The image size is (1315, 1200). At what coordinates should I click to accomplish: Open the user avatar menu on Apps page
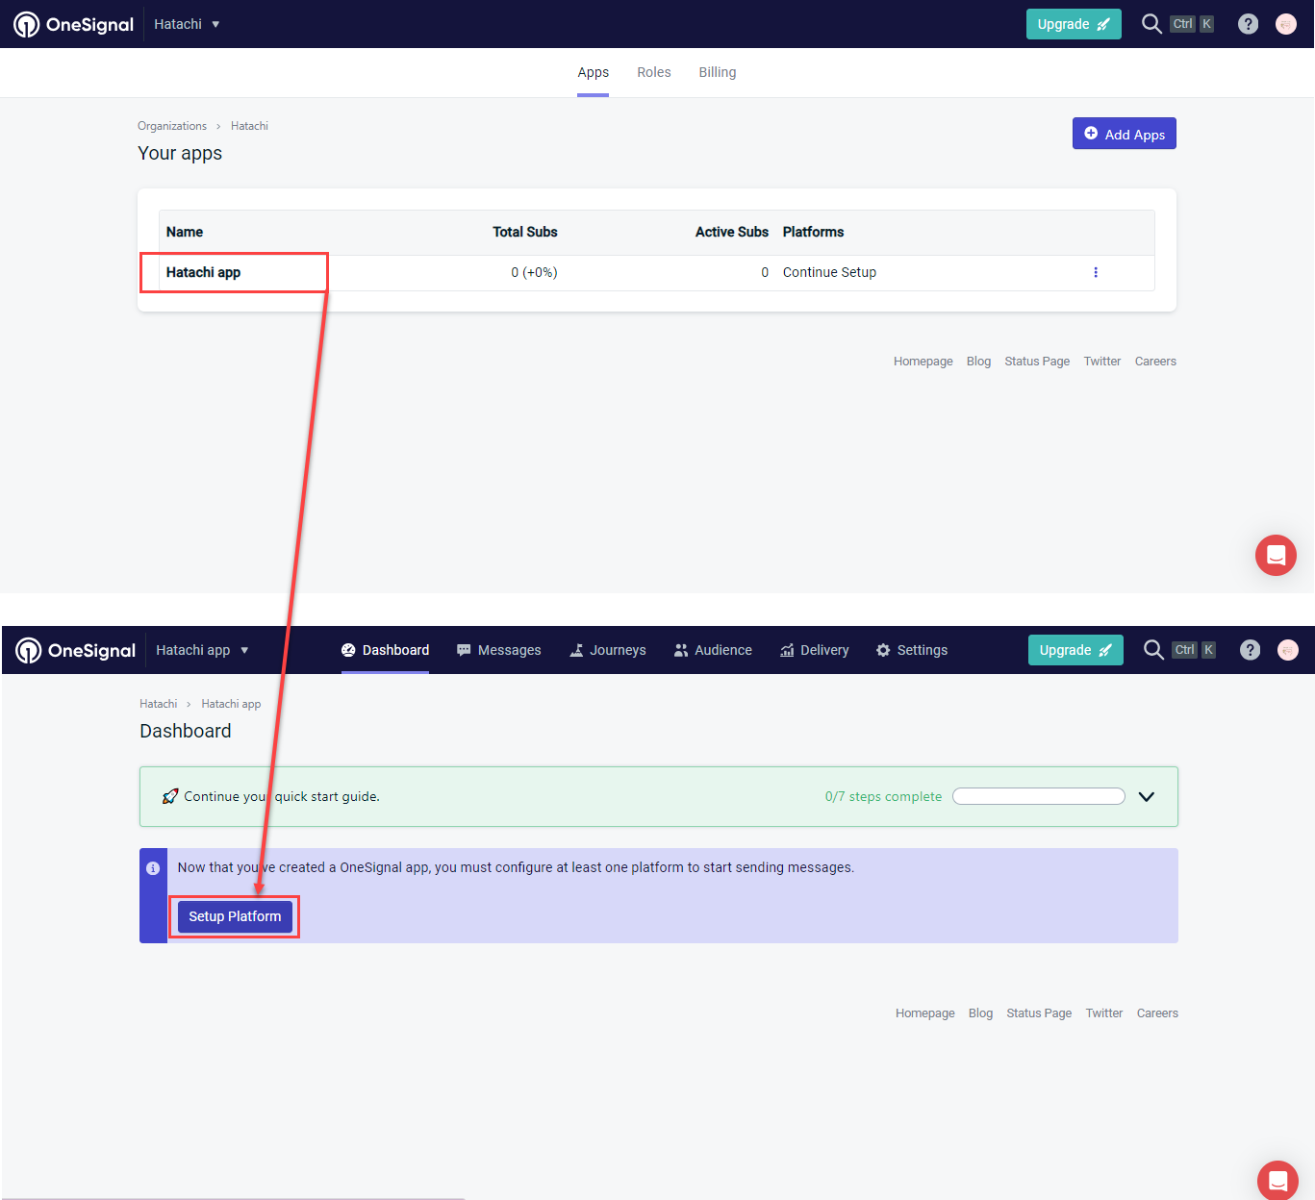point(1286,24)
